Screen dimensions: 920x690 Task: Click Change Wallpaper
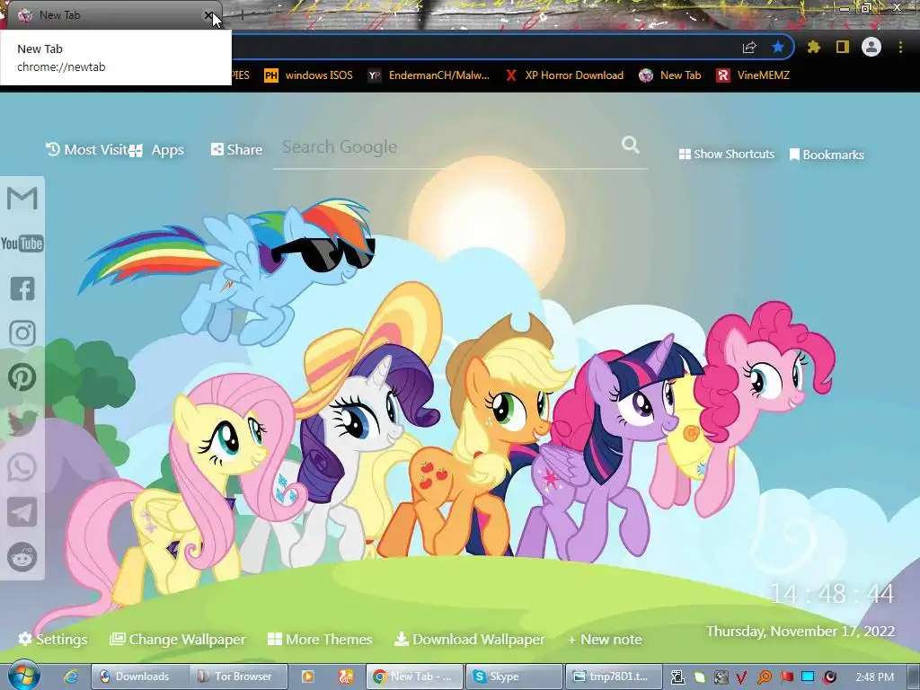coord(178,639)
